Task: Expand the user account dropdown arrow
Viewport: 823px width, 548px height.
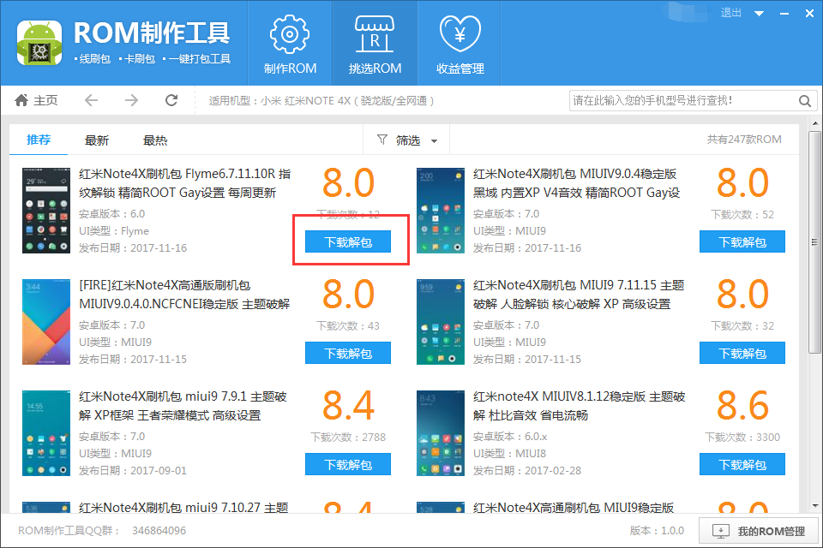Action: tap(758, 13)
